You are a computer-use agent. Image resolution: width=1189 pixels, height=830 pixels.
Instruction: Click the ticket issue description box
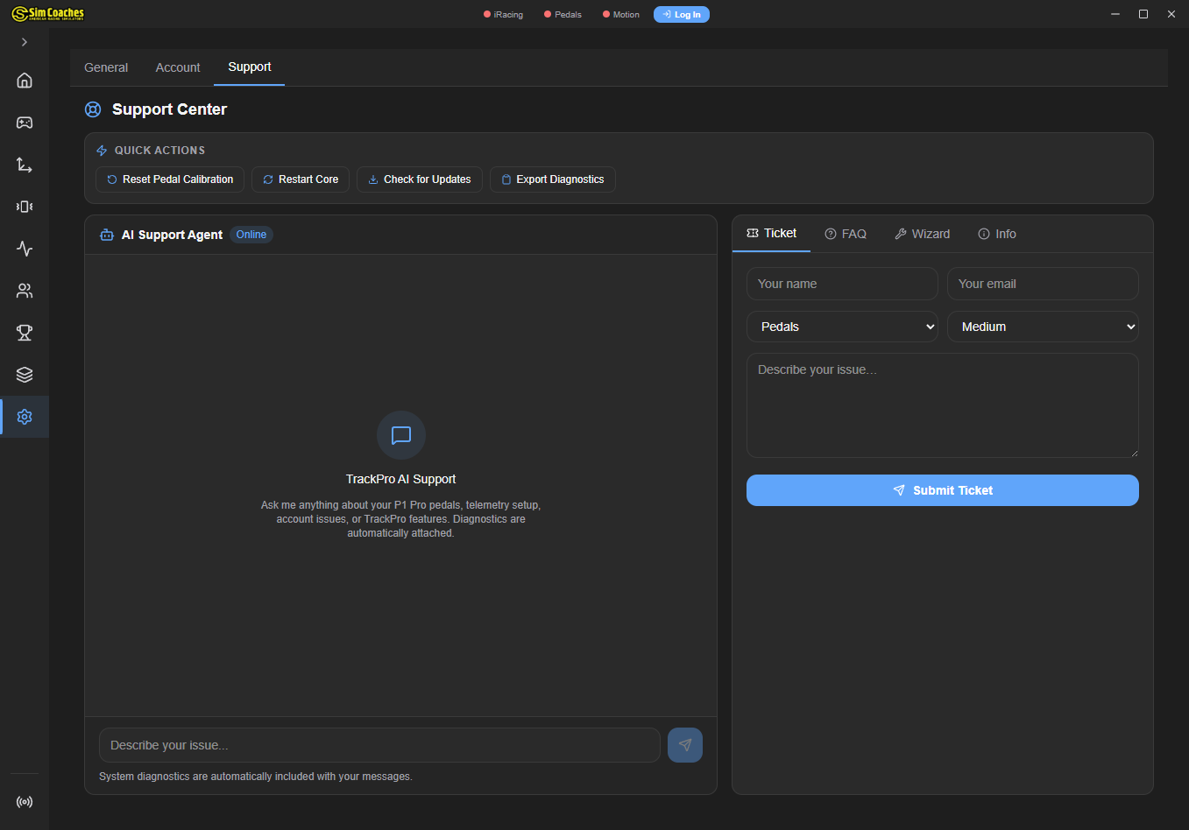[942, 404]
